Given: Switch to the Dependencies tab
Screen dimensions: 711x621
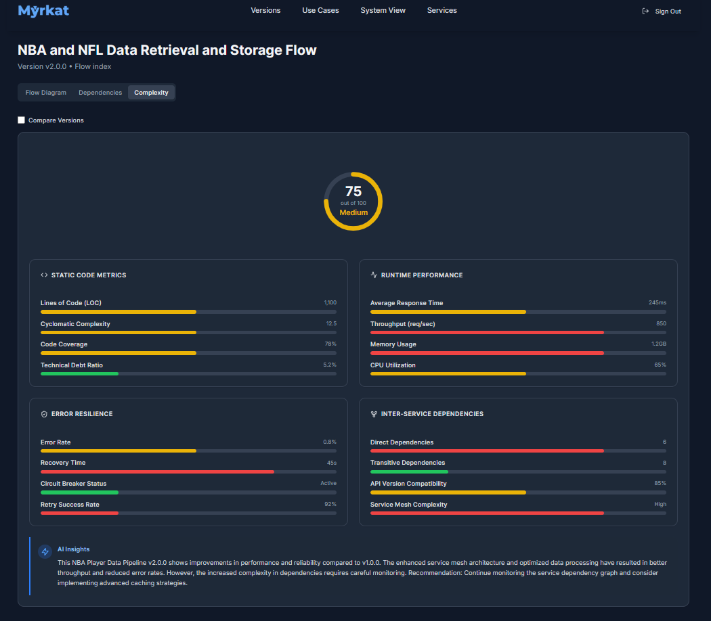Looking at the screenshot, I should [100, 93].
